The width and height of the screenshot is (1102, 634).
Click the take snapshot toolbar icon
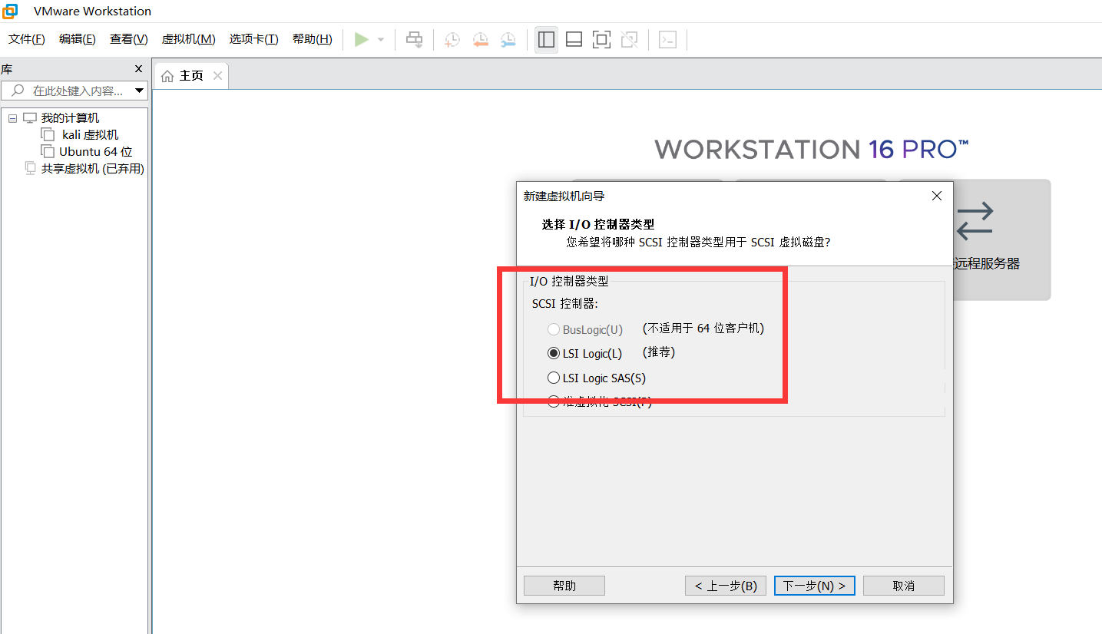point(452,40)
